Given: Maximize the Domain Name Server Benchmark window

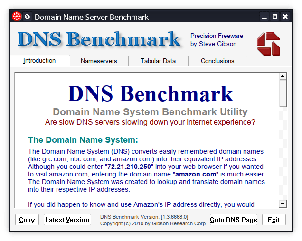Looking at the screenshot, I should tap(275, 17).
